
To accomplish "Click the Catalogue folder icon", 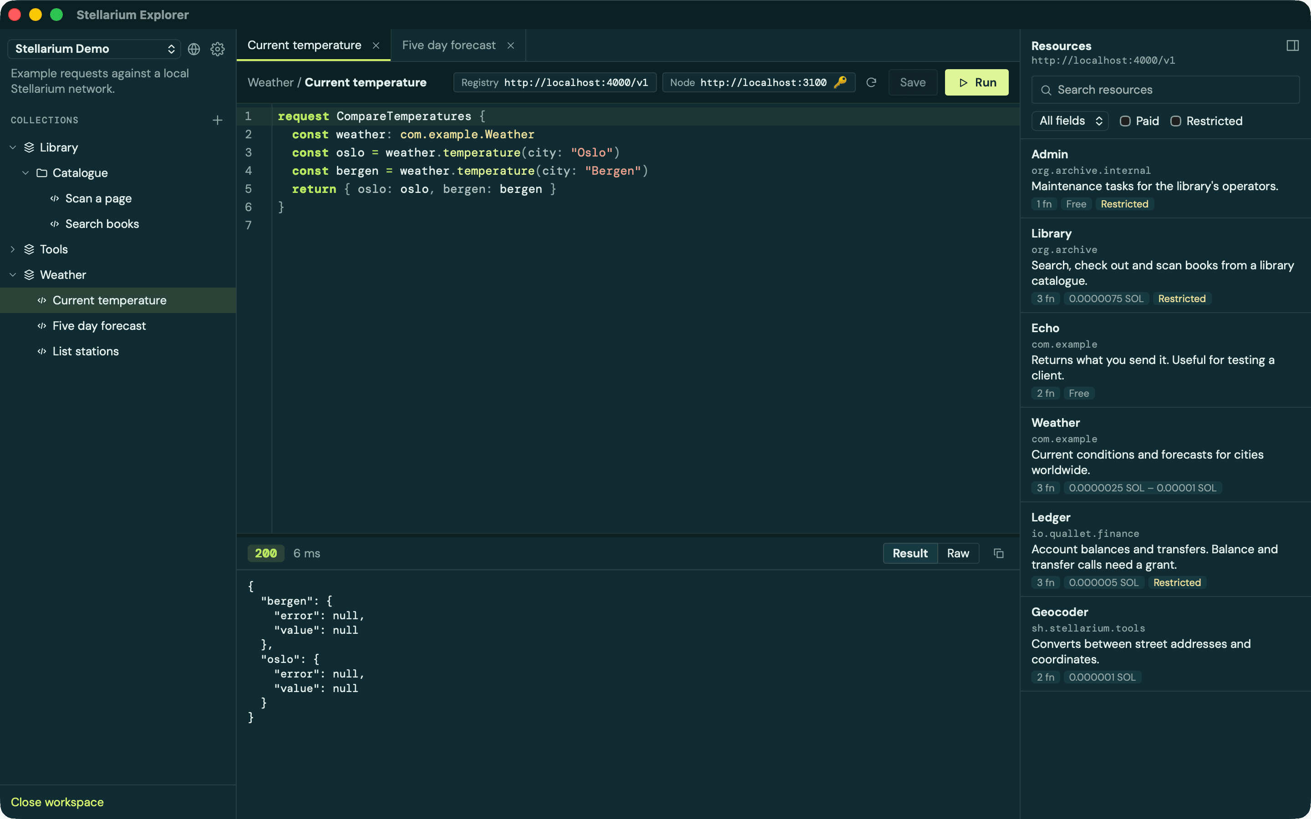I will (x=42, y=173).
